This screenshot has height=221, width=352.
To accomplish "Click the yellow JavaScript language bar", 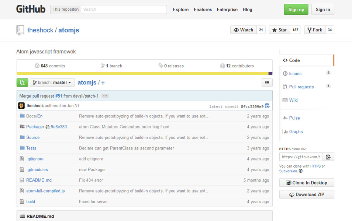I will [142, 73].
